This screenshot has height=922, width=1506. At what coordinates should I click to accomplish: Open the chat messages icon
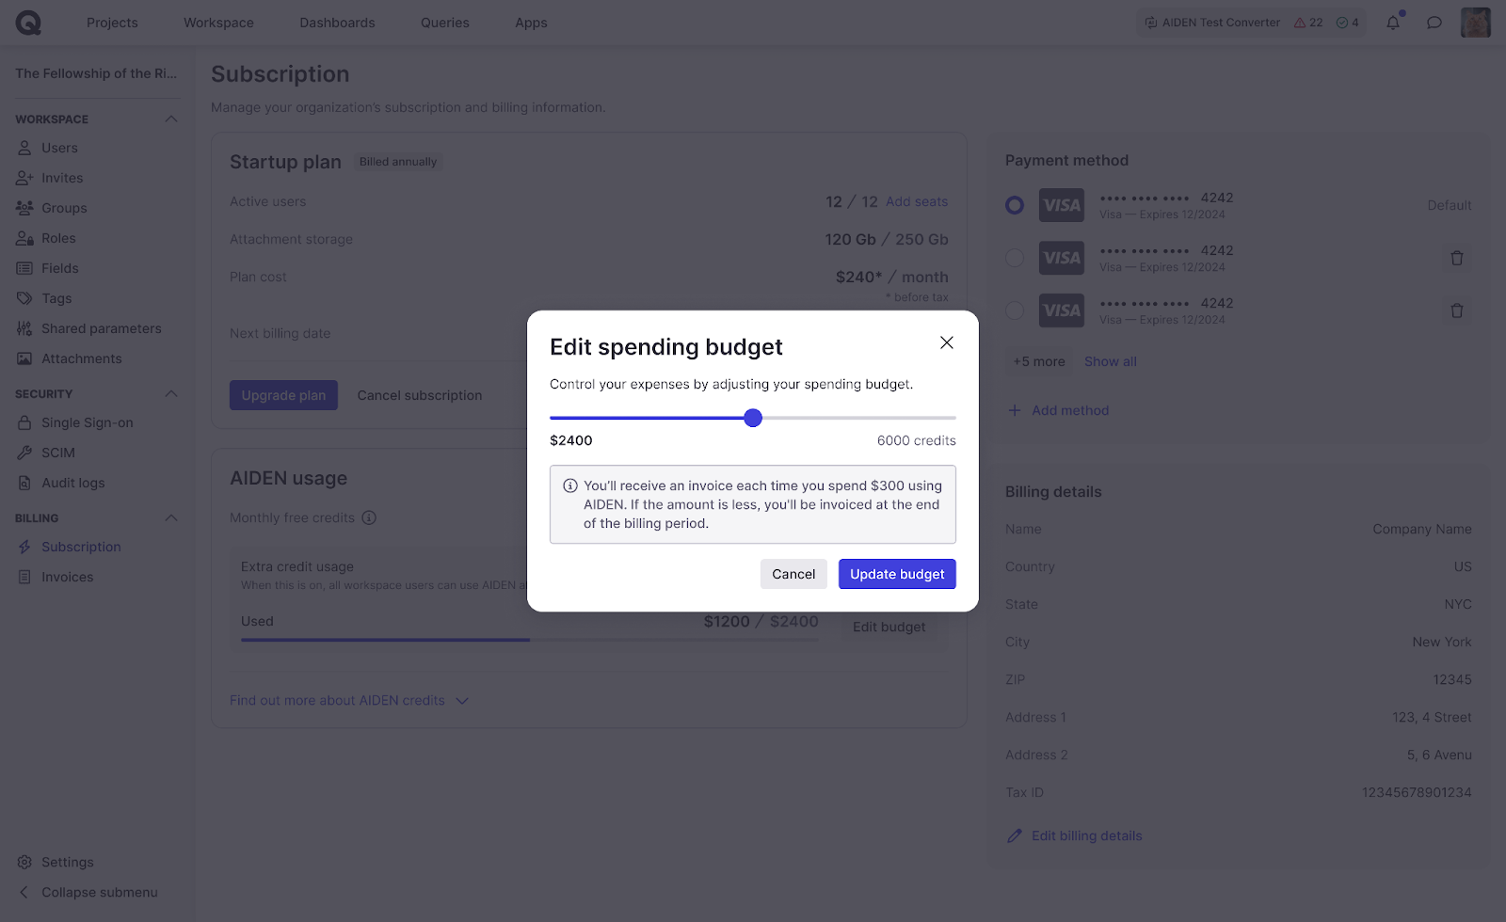click(1434, 23)
